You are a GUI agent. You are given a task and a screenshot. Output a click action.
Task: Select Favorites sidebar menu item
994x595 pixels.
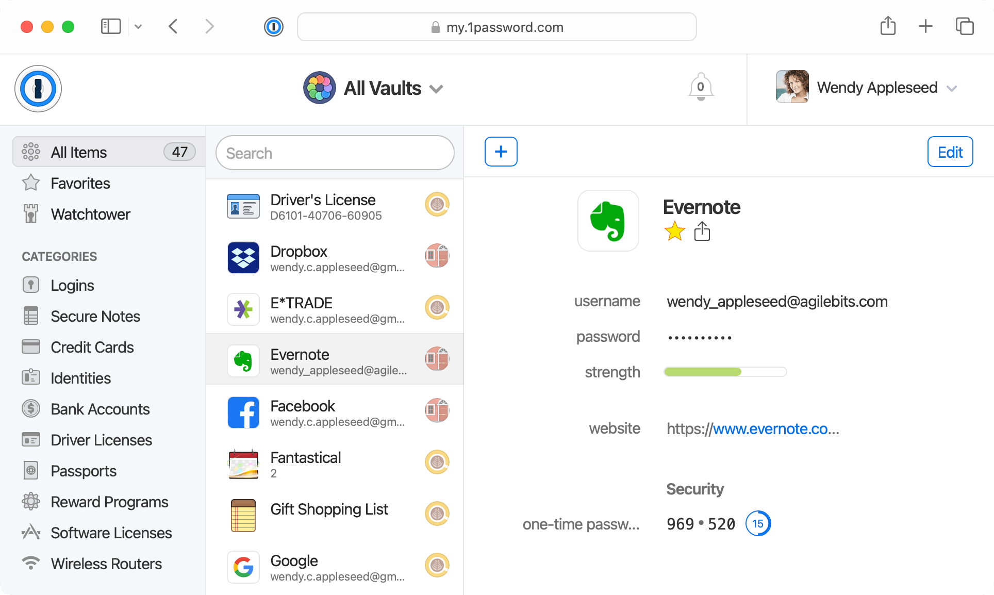coord(81,183)
